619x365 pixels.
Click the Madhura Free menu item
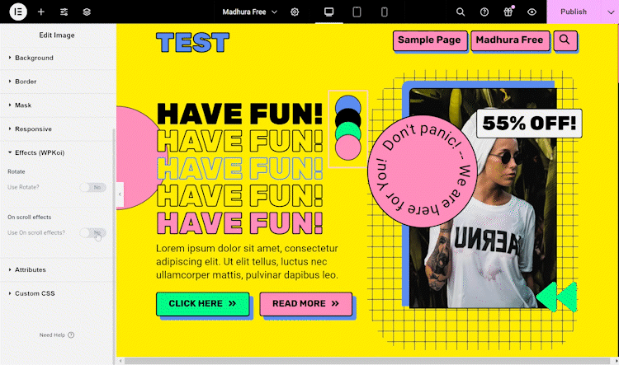510,40
